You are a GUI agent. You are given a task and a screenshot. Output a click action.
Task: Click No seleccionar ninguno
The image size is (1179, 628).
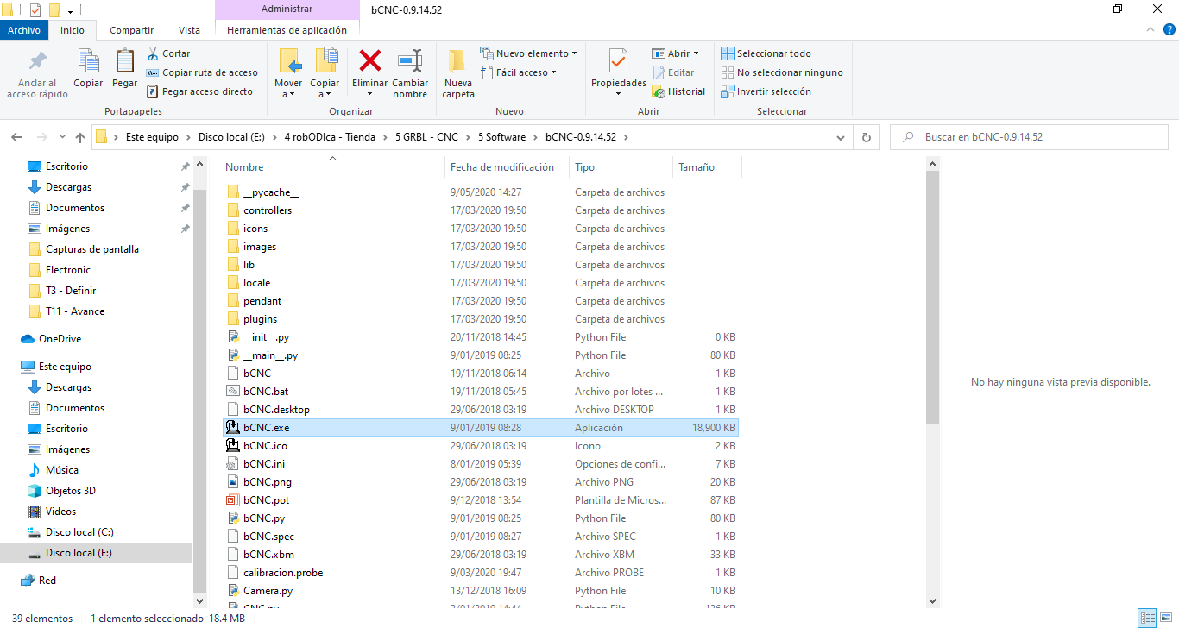(782, 72)
